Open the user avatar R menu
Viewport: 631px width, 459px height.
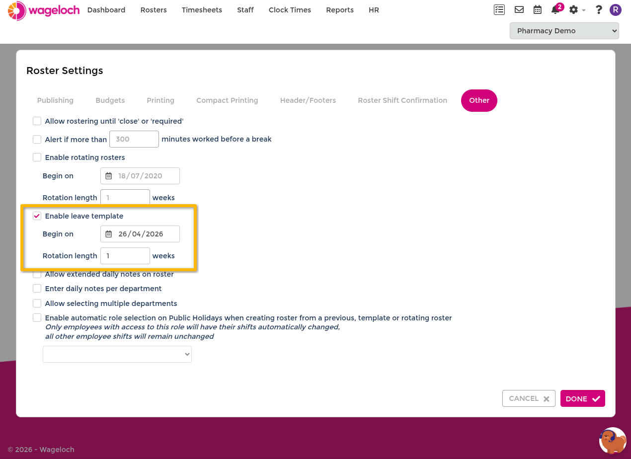click(x=616, y=10)
